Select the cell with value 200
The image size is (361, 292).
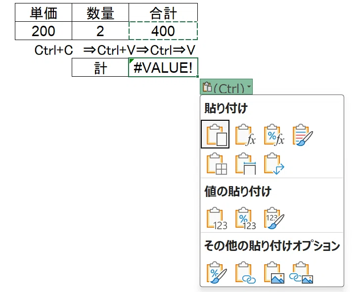point(44,31)
